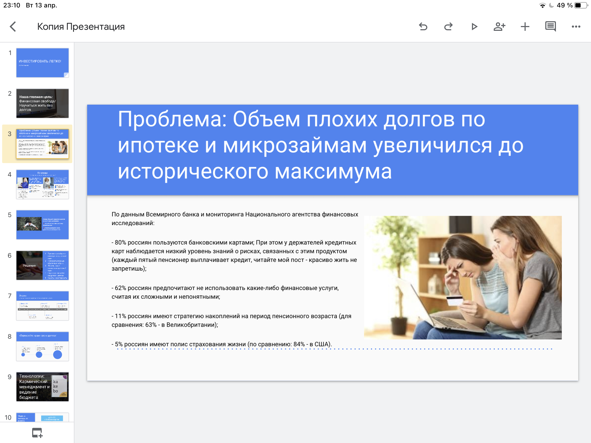
Task: Open the three-dot more options menu
Action: click(x=576, y=27)
